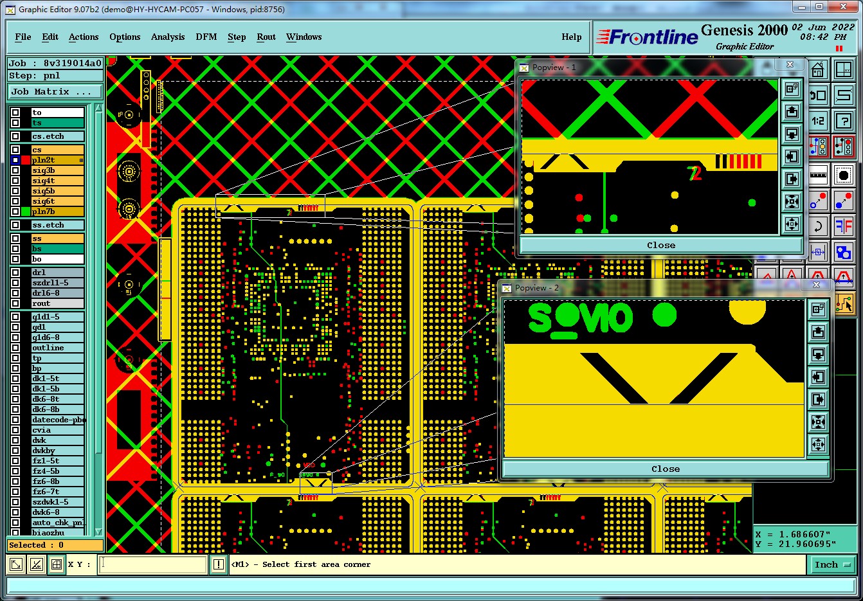The image size is (863, 601).
Task: Click the 'Selected : 0' status label
Action: (55, 545)
